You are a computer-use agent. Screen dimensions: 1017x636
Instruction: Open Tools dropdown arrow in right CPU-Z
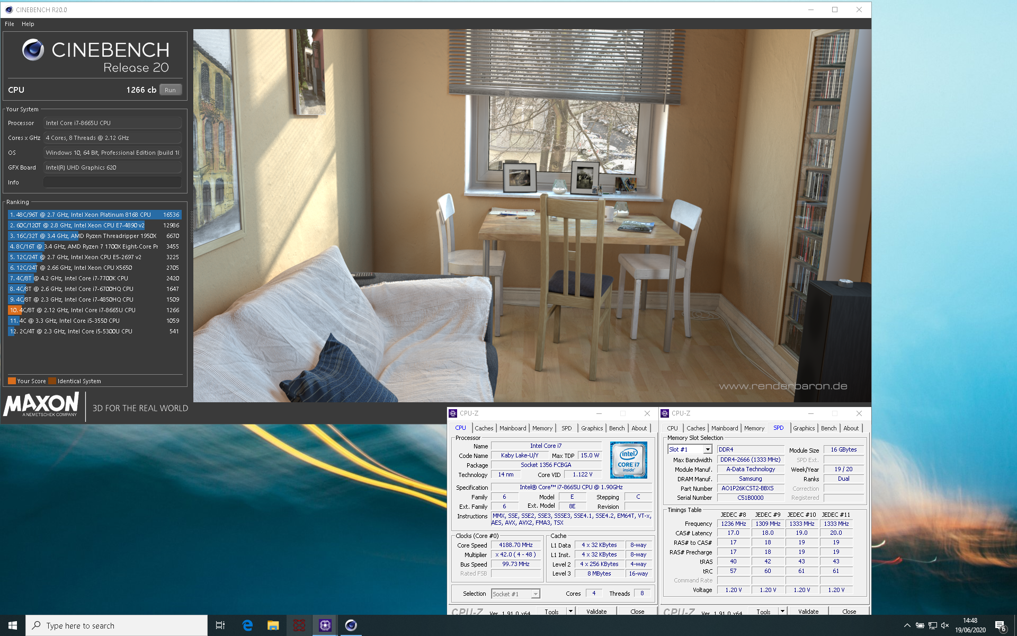tap(782, 611)
